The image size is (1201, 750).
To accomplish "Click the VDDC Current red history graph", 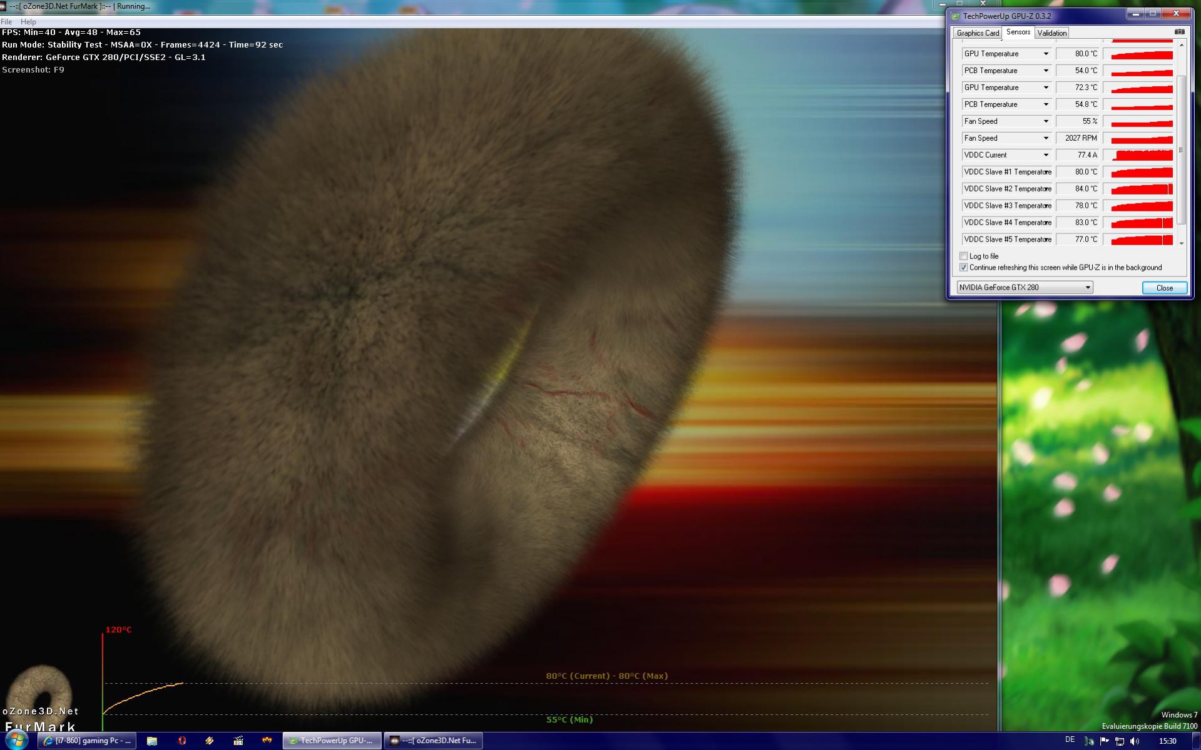I will click(1138, 155).
